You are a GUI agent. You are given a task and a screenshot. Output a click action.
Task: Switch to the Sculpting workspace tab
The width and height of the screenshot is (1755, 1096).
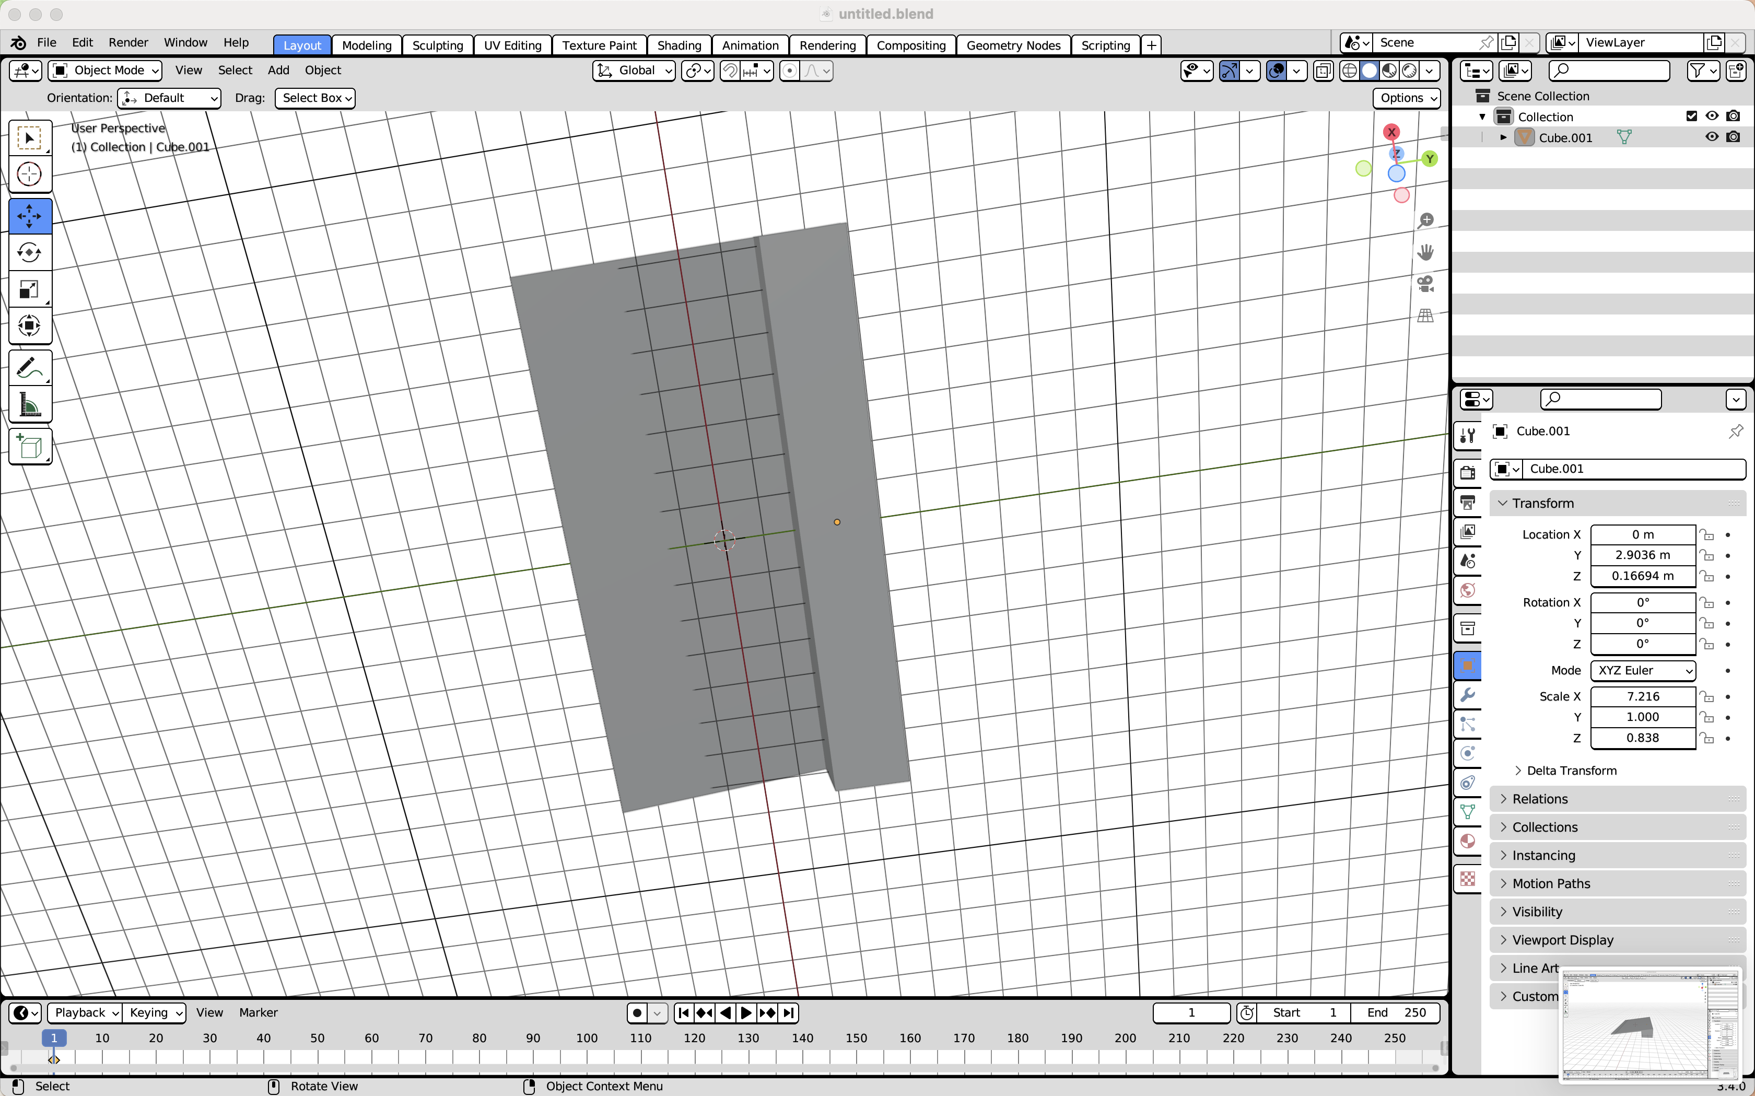point(438,45)
